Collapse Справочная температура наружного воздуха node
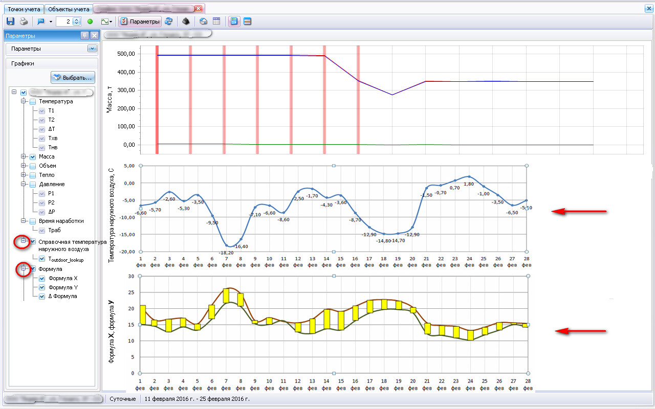The width and height of the screenshot is (655, 409). pos(24,240)
